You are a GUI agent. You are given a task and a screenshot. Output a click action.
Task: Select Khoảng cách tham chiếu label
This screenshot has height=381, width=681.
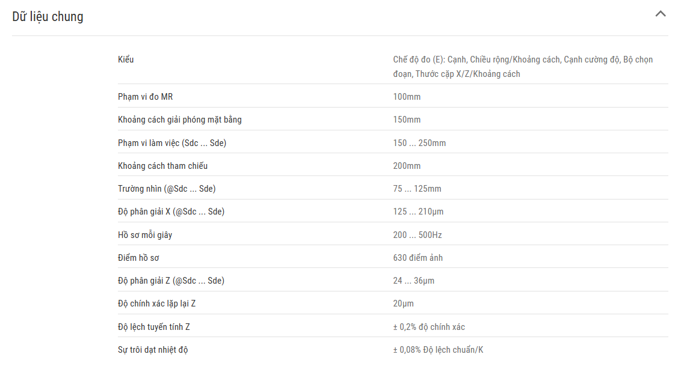tap(162, 166)
